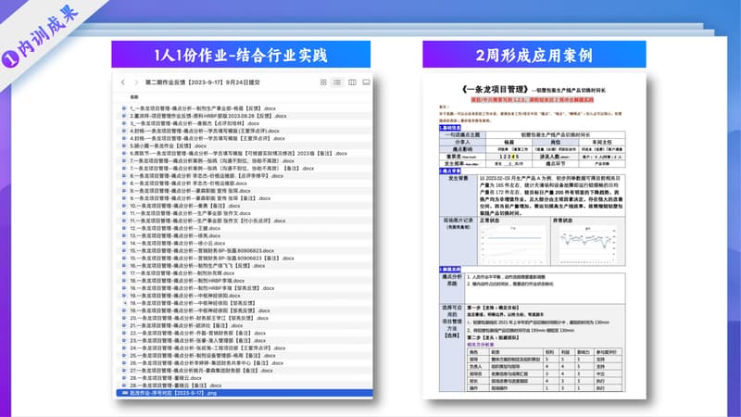Click the docx icon of the first file
The width and height of the screenshot is (741, 417).
(125, 107)
